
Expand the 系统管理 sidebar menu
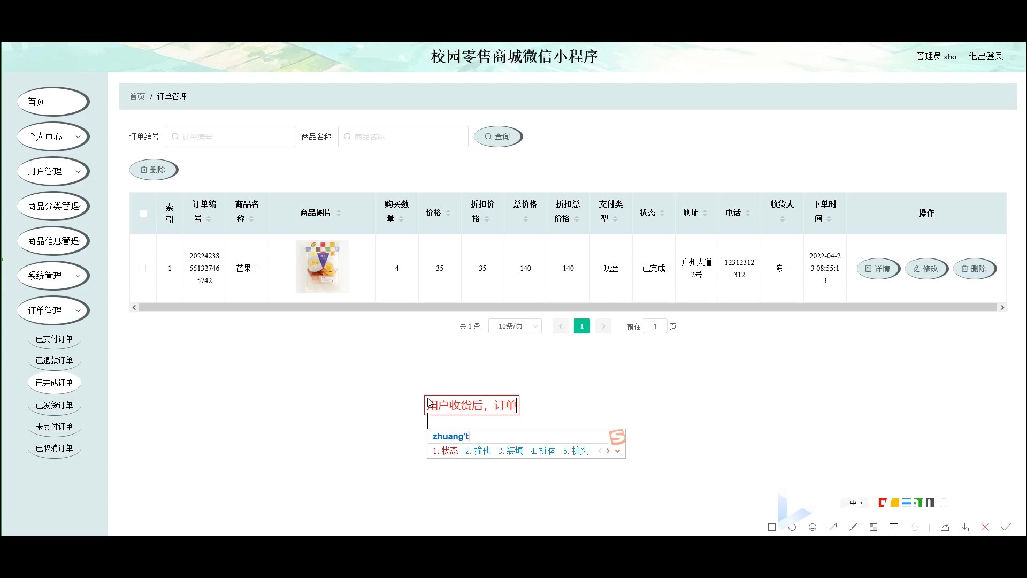(x=53, y=276)
